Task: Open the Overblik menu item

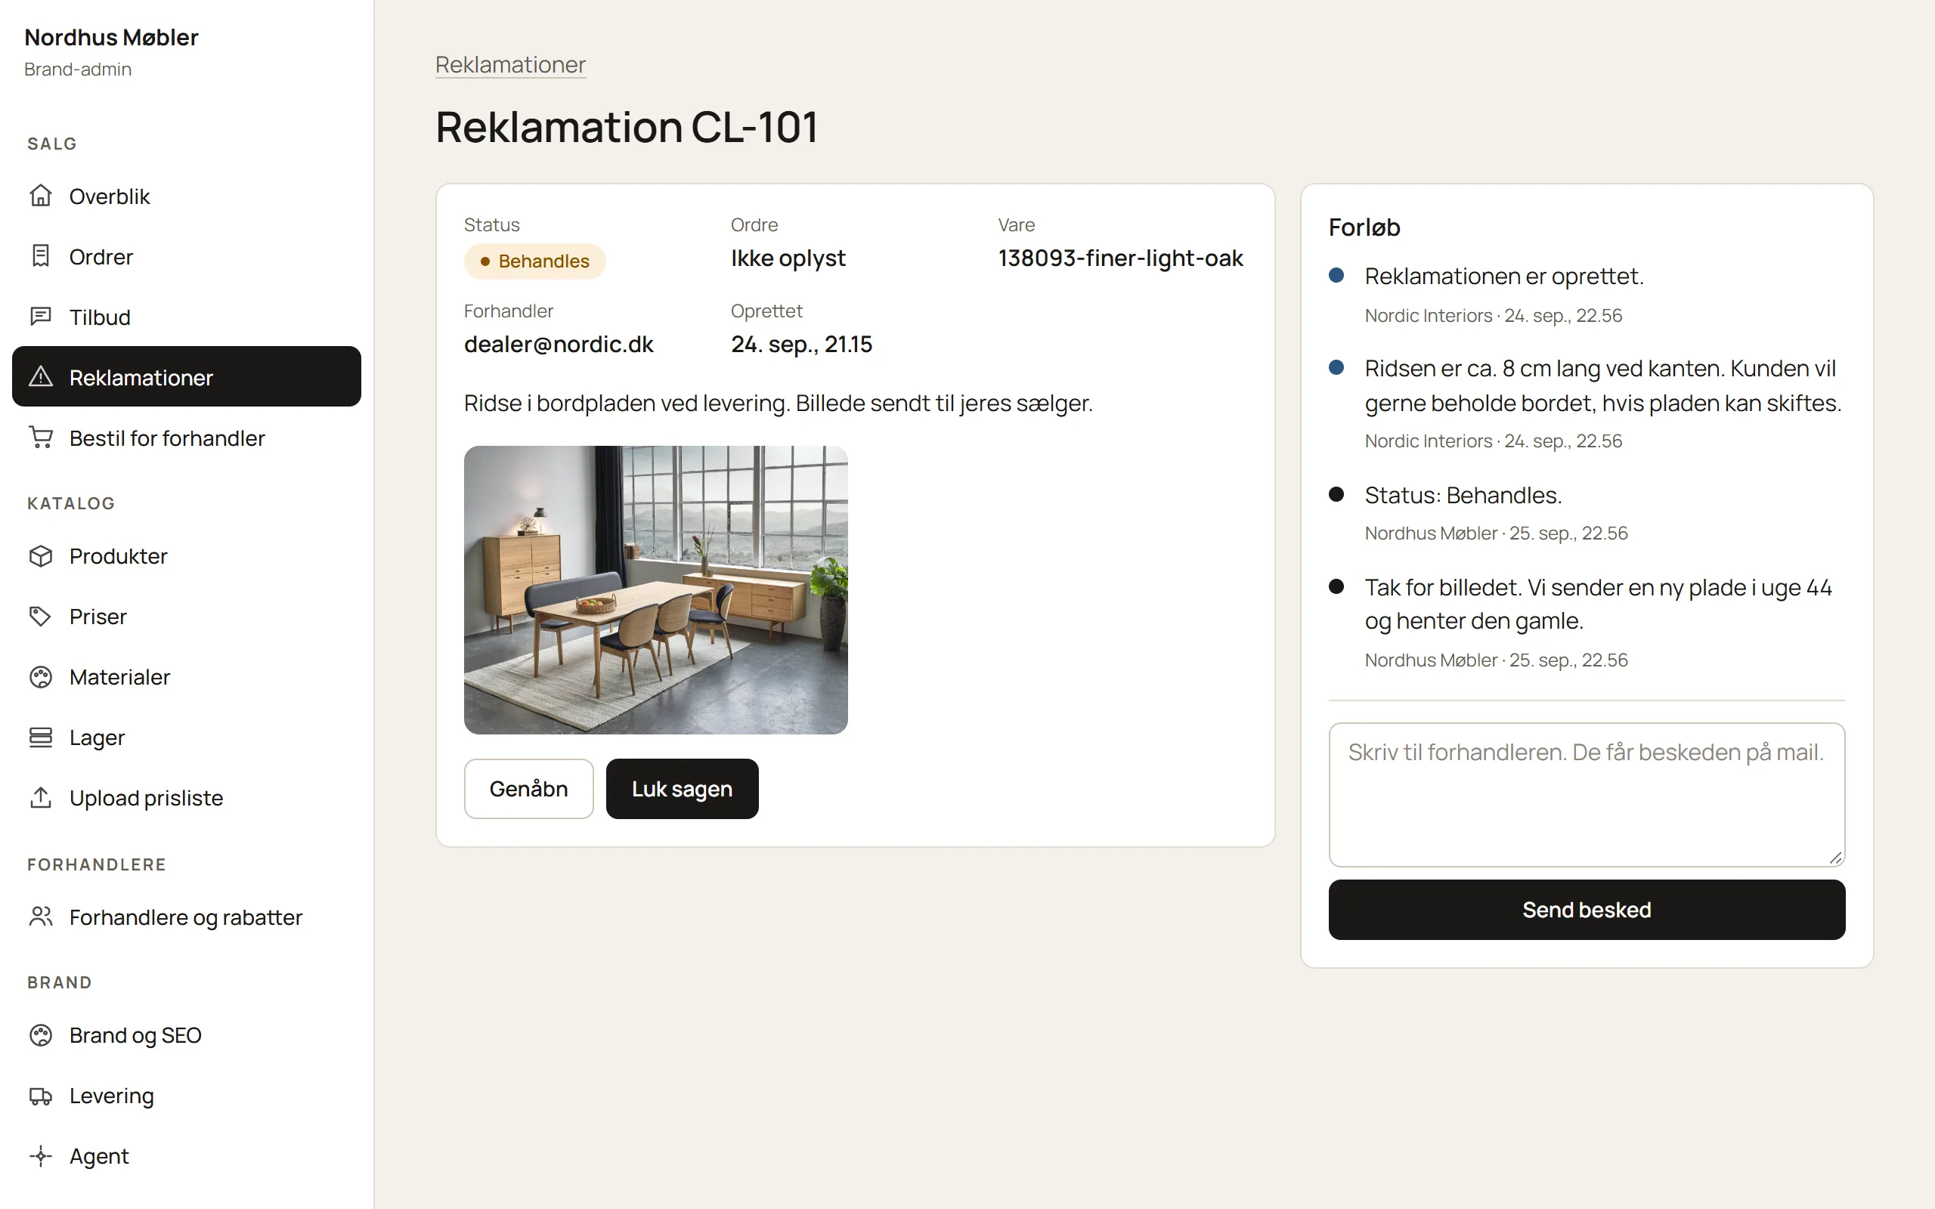Action: (x=186, y=196)
